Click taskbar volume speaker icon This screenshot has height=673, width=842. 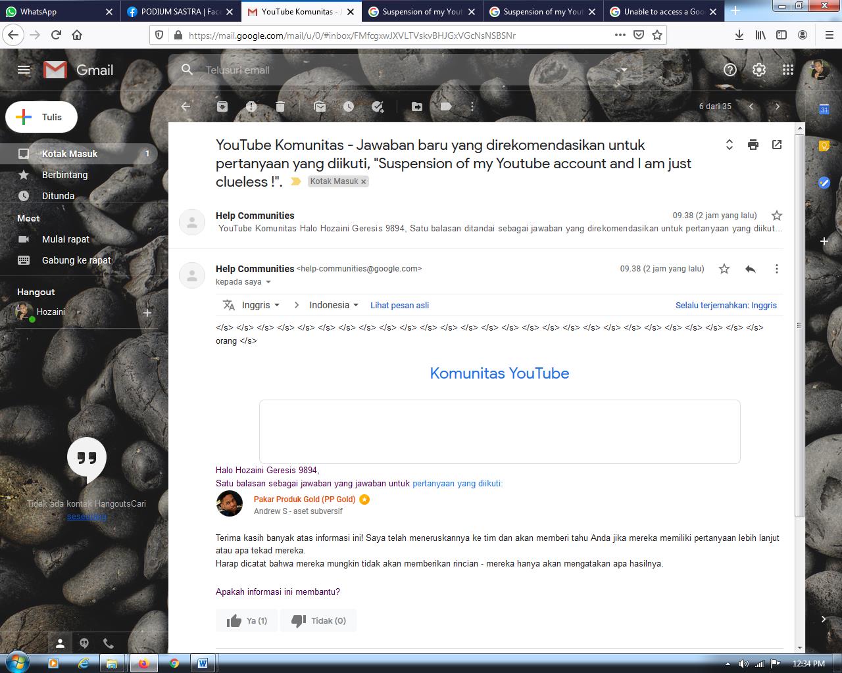point(743,664)
